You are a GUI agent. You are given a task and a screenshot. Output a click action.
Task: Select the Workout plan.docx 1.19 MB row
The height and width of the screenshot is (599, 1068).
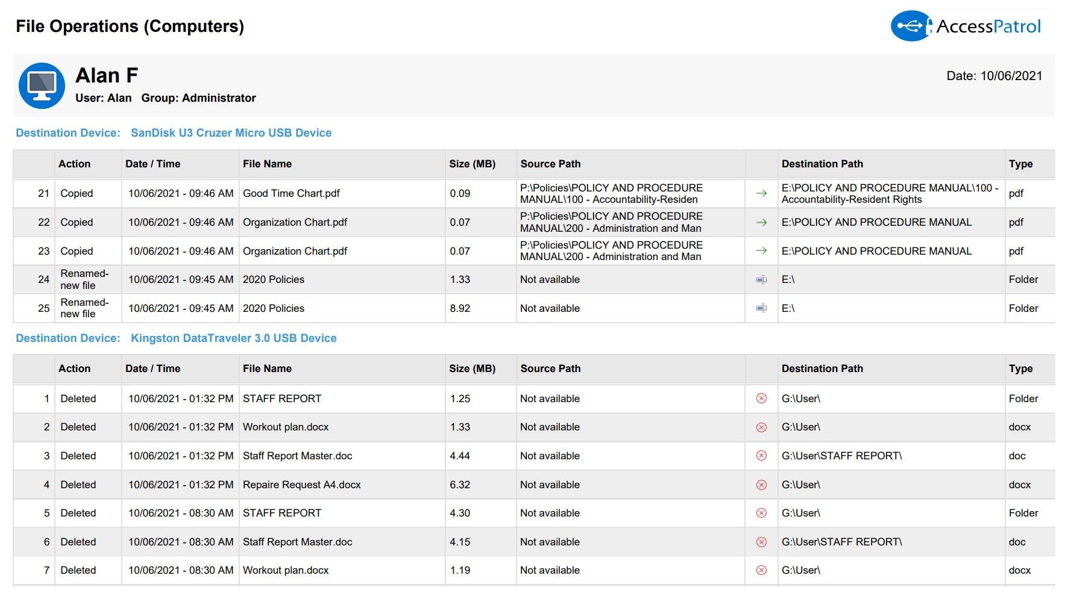click(x=286, y=570)
